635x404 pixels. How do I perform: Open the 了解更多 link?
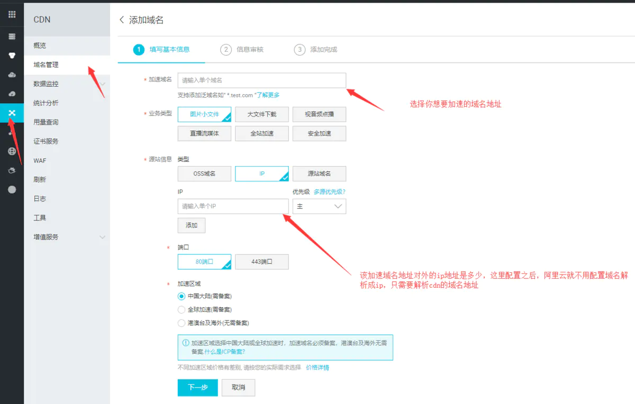pos(268,95)
